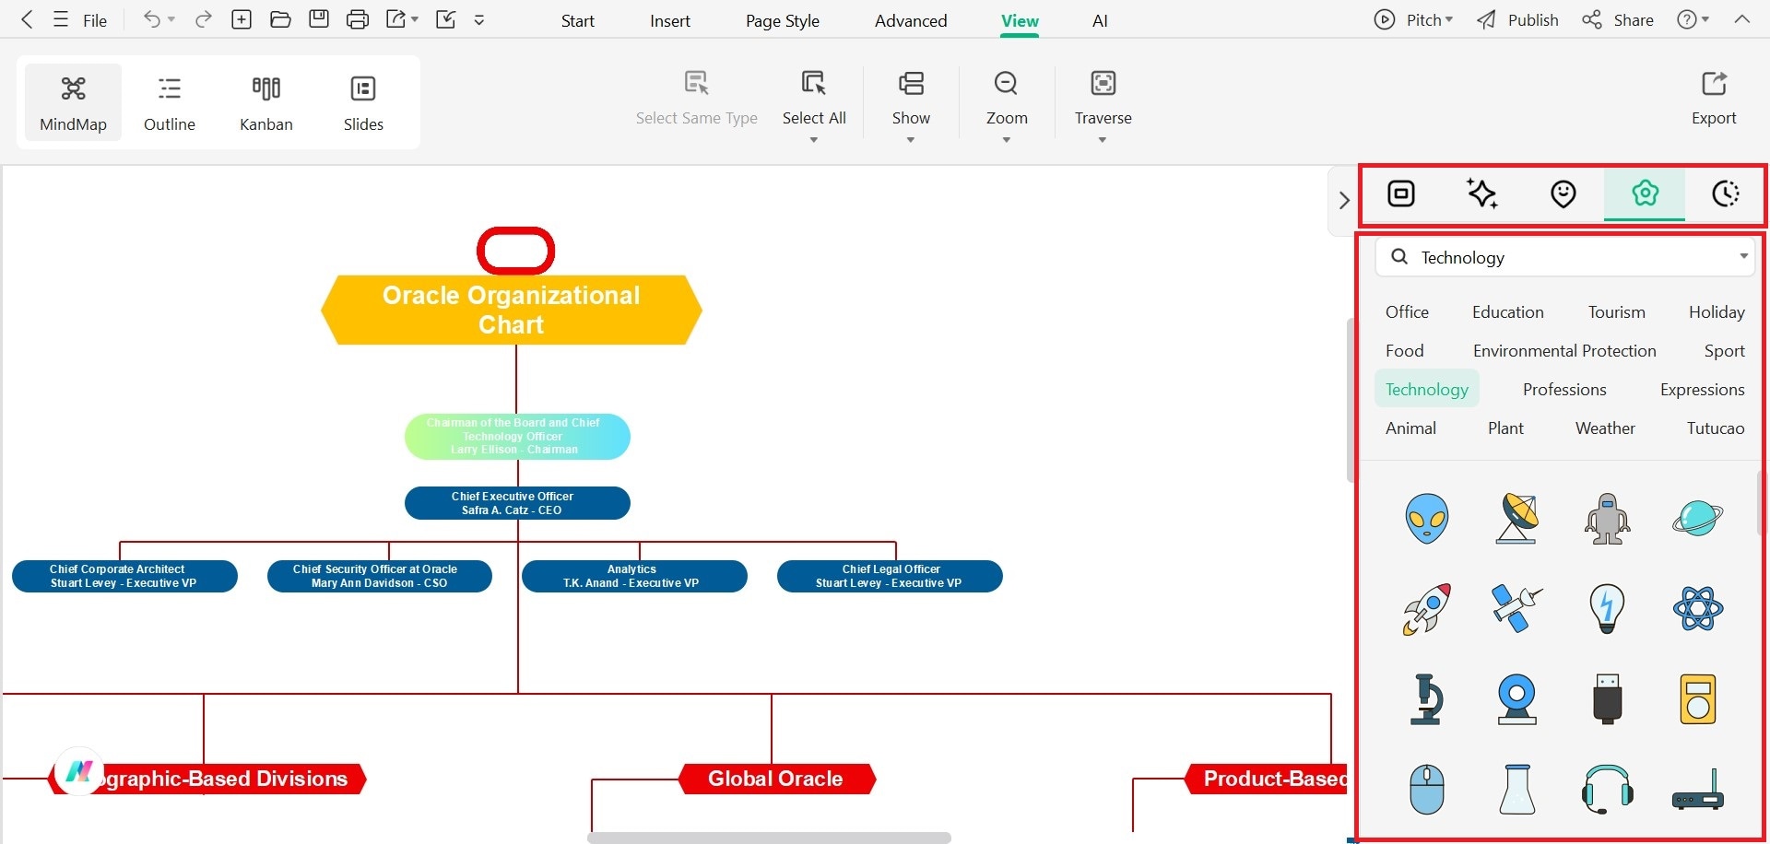
Task: Click the import edit icon in toolbar
Action: (x=446, y=19)
